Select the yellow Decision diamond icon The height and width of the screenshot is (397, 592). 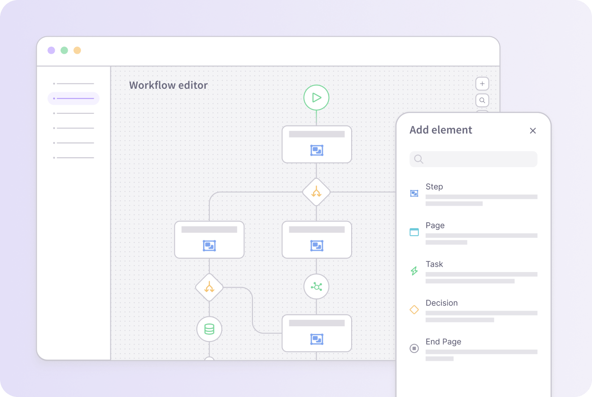[414, 309]
